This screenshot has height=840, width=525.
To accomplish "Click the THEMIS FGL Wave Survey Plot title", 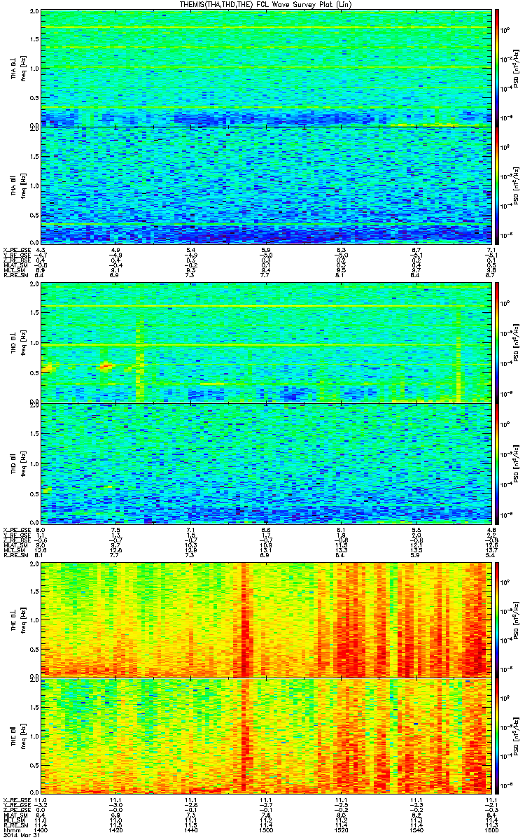I will (265, 4).
